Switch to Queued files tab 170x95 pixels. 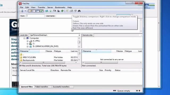pos(27,87)
